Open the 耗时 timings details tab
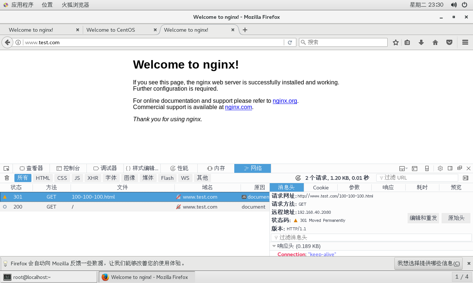The height and width of the screenshot is (283, 473). click(422, 187)
